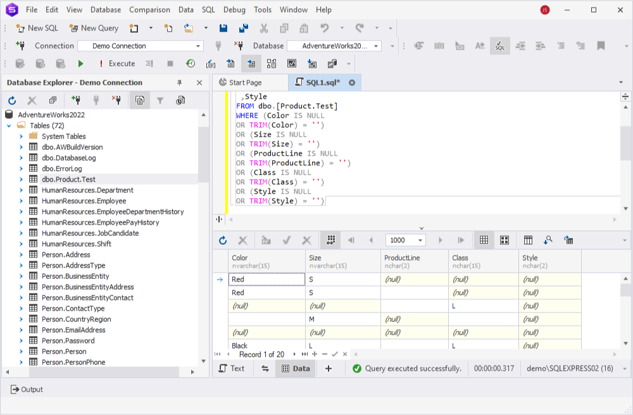Click the Execute button
Viewport: 633px width, 415px height.
tap(118, 63)
